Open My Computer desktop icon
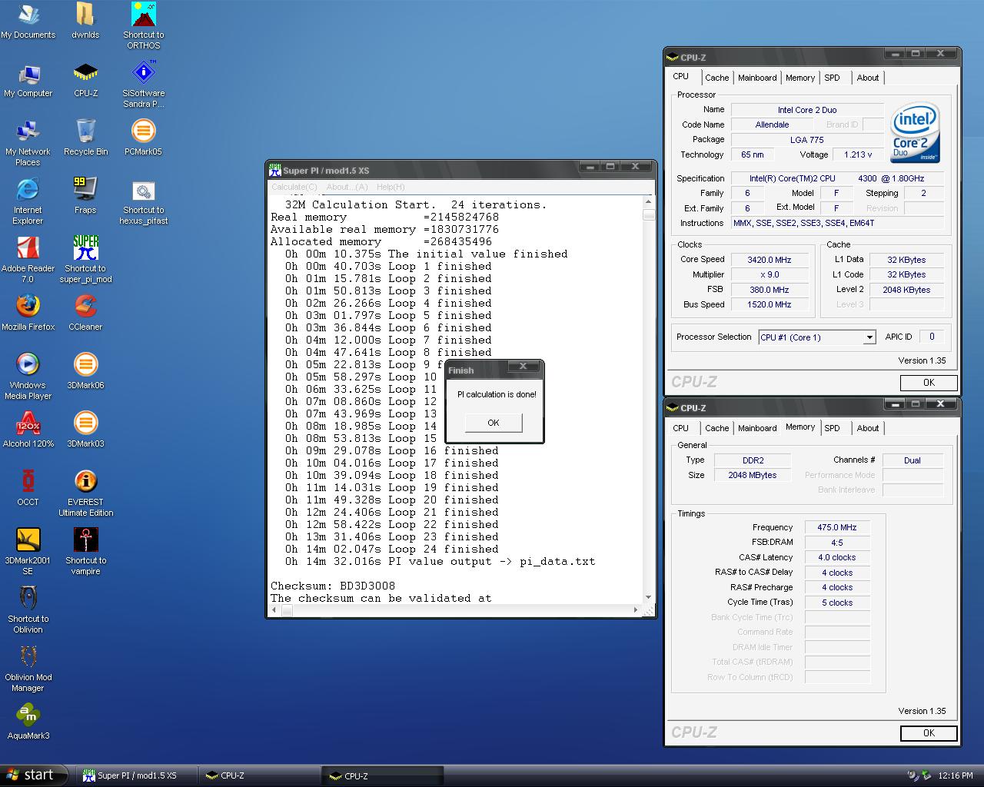 point(28,79)
